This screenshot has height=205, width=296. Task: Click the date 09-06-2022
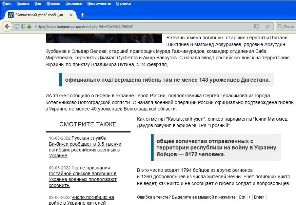tap(60, 168)
